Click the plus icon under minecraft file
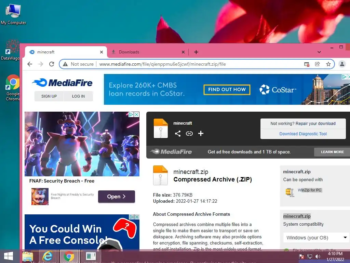Screen dimensions: 350x263 (x=201, y=134)
